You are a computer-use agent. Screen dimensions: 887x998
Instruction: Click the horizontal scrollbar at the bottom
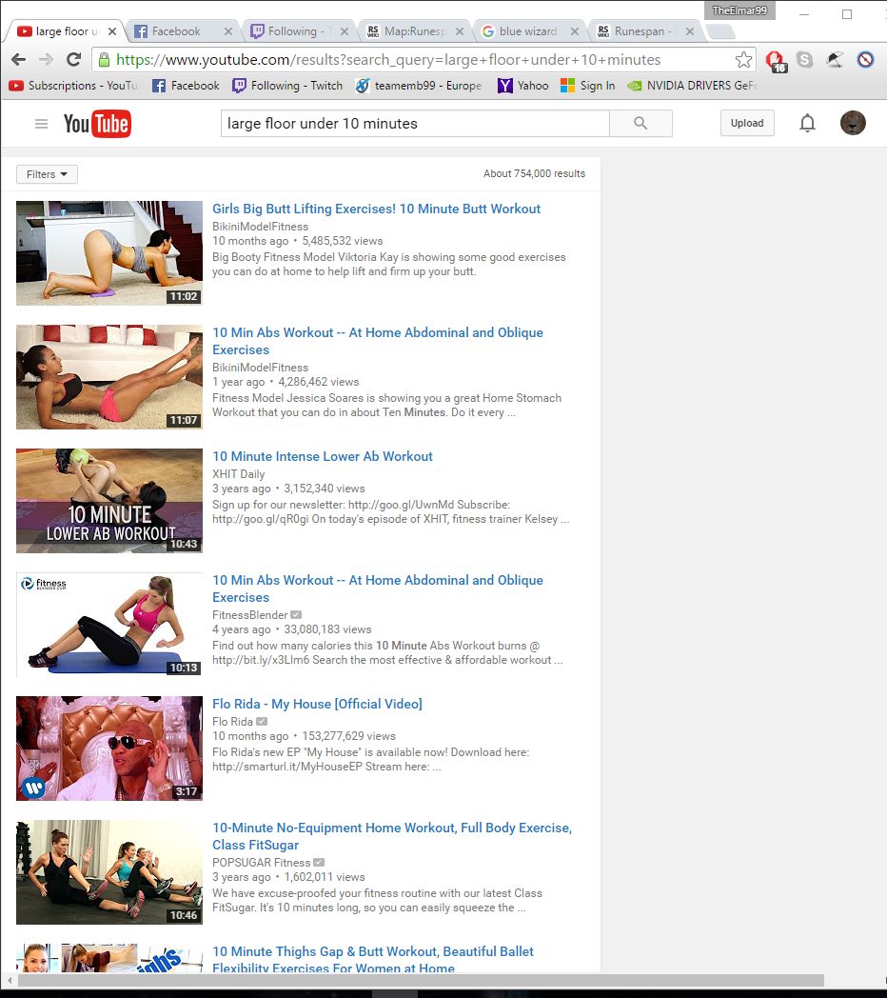[x=420, y=980]
